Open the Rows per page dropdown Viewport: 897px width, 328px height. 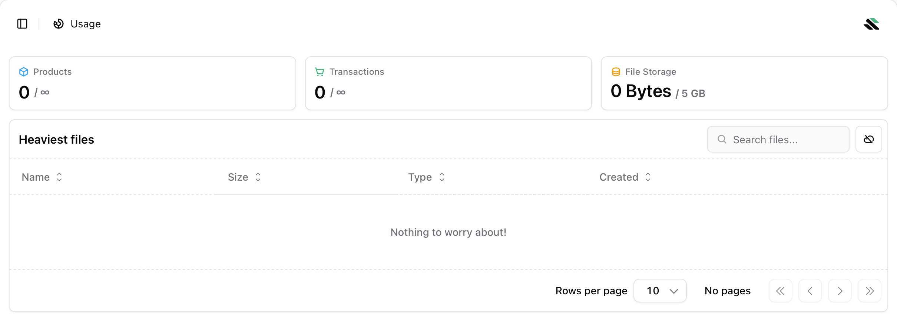pos(660,291)
